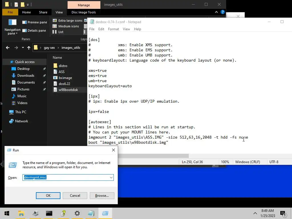Click images_utils in the address bar
Screen dimensions: 292x219
point(71,48)
